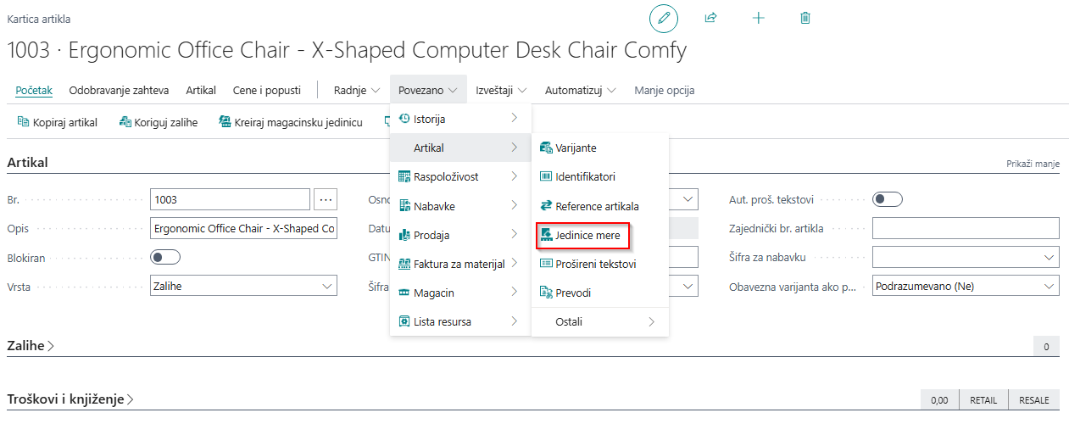Screen dimensions: 1069x435
Task: Click Kopiraj artikal in the toolbar
Action: click(58, 122)
